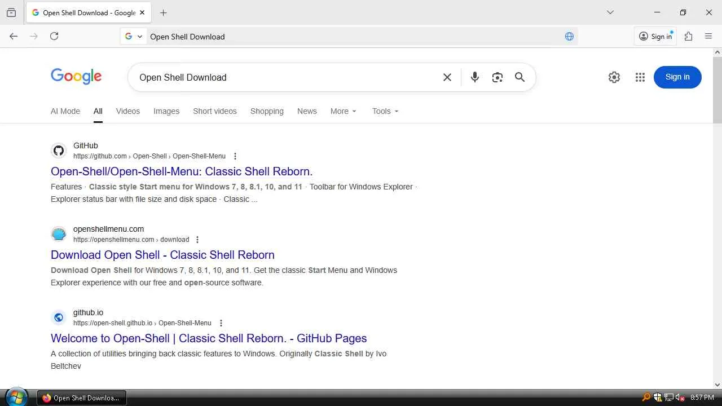Click the open-shell.github.io URL breadcrumb

(142, 323)
